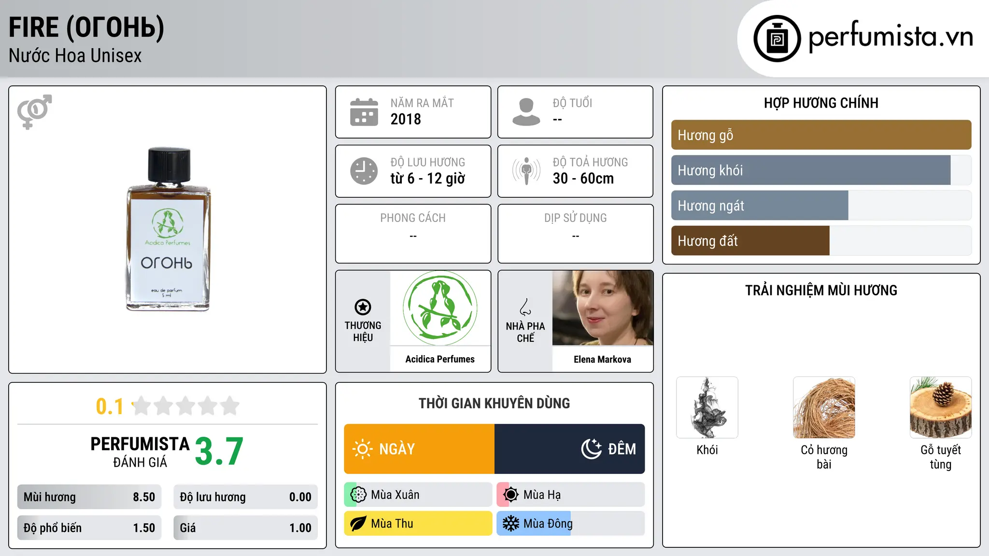Click the Acidica Perfumes brand name

coord(440,359)
